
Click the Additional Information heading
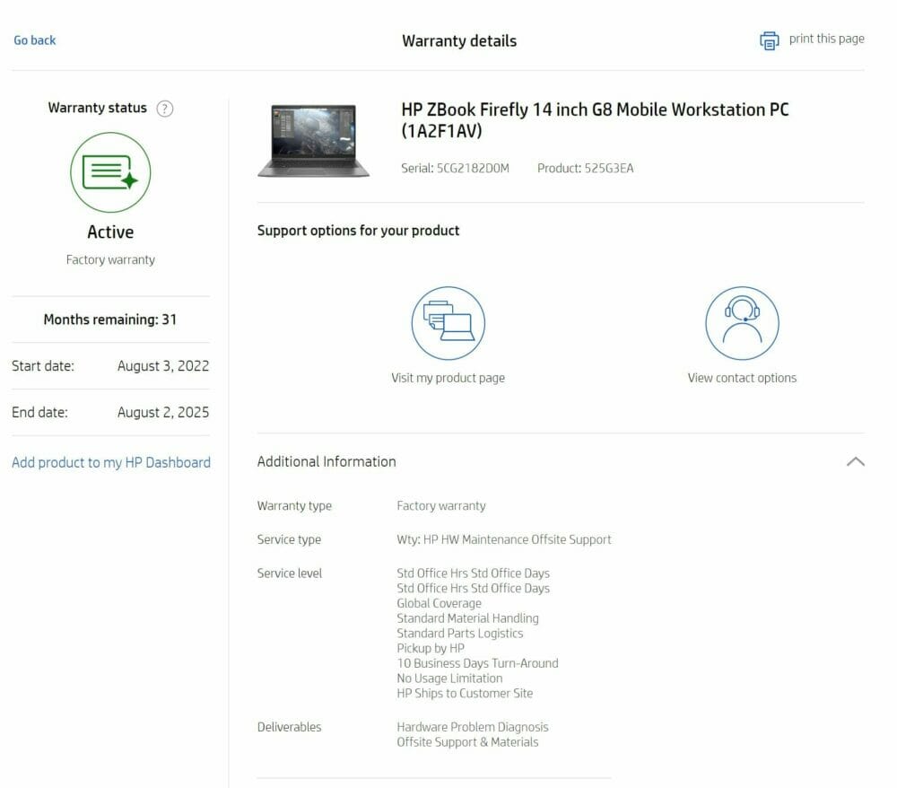[327, 462]
